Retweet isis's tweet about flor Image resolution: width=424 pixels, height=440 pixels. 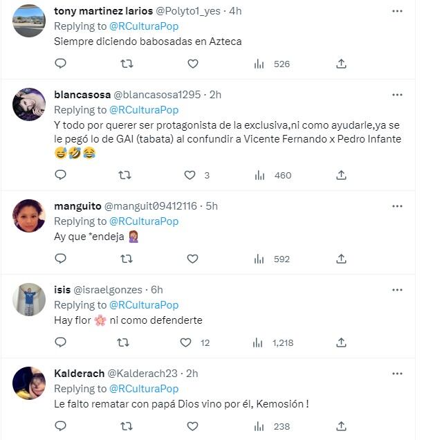coord(123,342)
